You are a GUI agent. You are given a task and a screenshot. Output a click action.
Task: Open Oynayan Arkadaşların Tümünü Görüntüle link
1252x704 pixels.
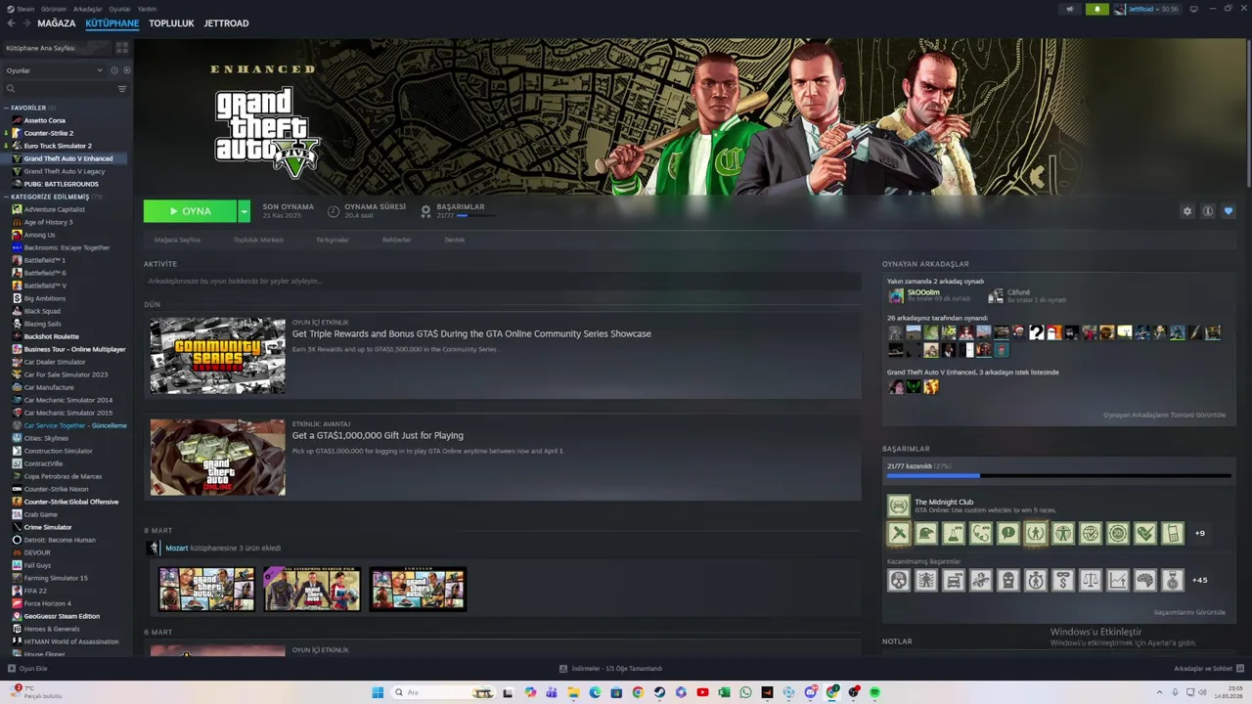click(x=1164, y=415)
